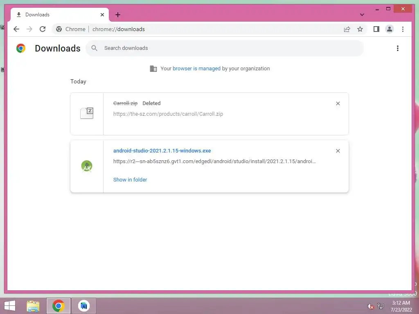Focus the Search downloads field
The width and height of the screenshot is (419, 314).
pyautogui.click(x=225, y=48)
